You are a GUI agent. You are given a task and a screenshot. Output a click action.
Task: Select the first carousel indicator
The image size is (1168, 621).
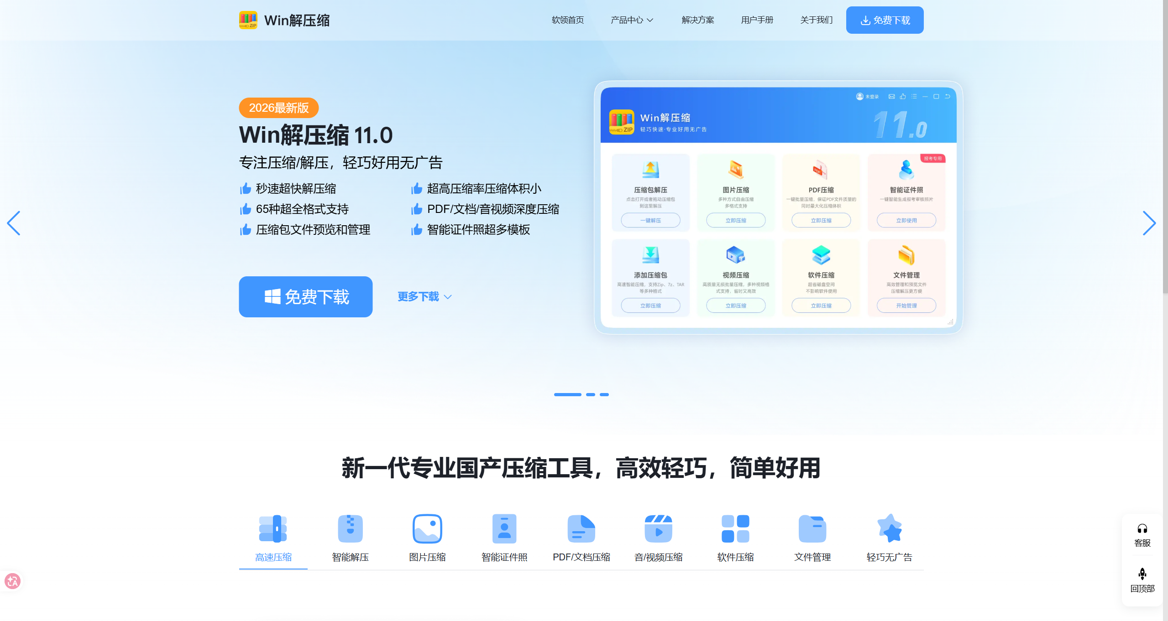click(567, 394)
